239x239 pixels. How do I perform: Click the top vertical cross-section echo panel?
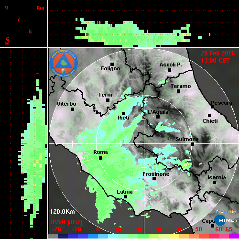click(143, 23)
